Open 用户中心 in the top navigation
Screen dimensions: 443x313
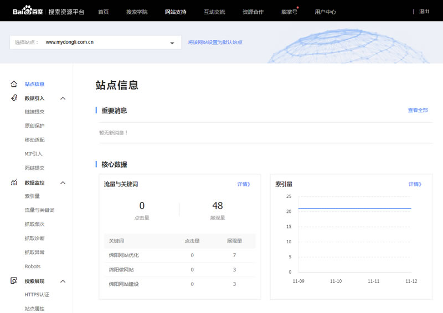(326, 12)
